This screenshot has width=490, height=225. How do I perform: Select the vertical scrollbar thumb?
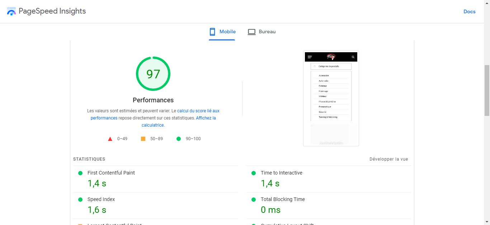click(x=487, y=91)
